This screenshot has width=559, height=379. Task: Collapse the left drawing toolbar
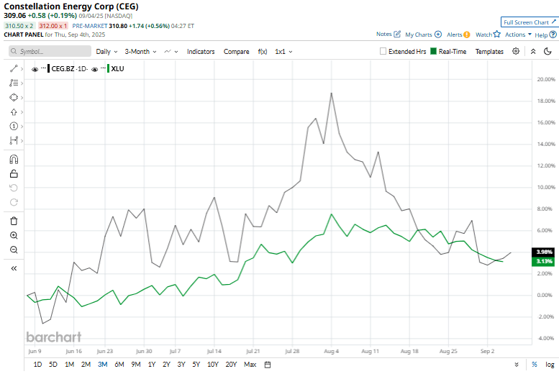(x=14, y=268)
